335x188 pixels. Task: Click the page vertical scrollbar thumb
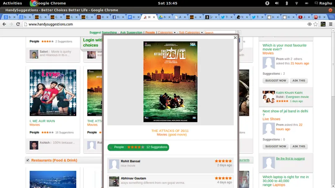333,64
